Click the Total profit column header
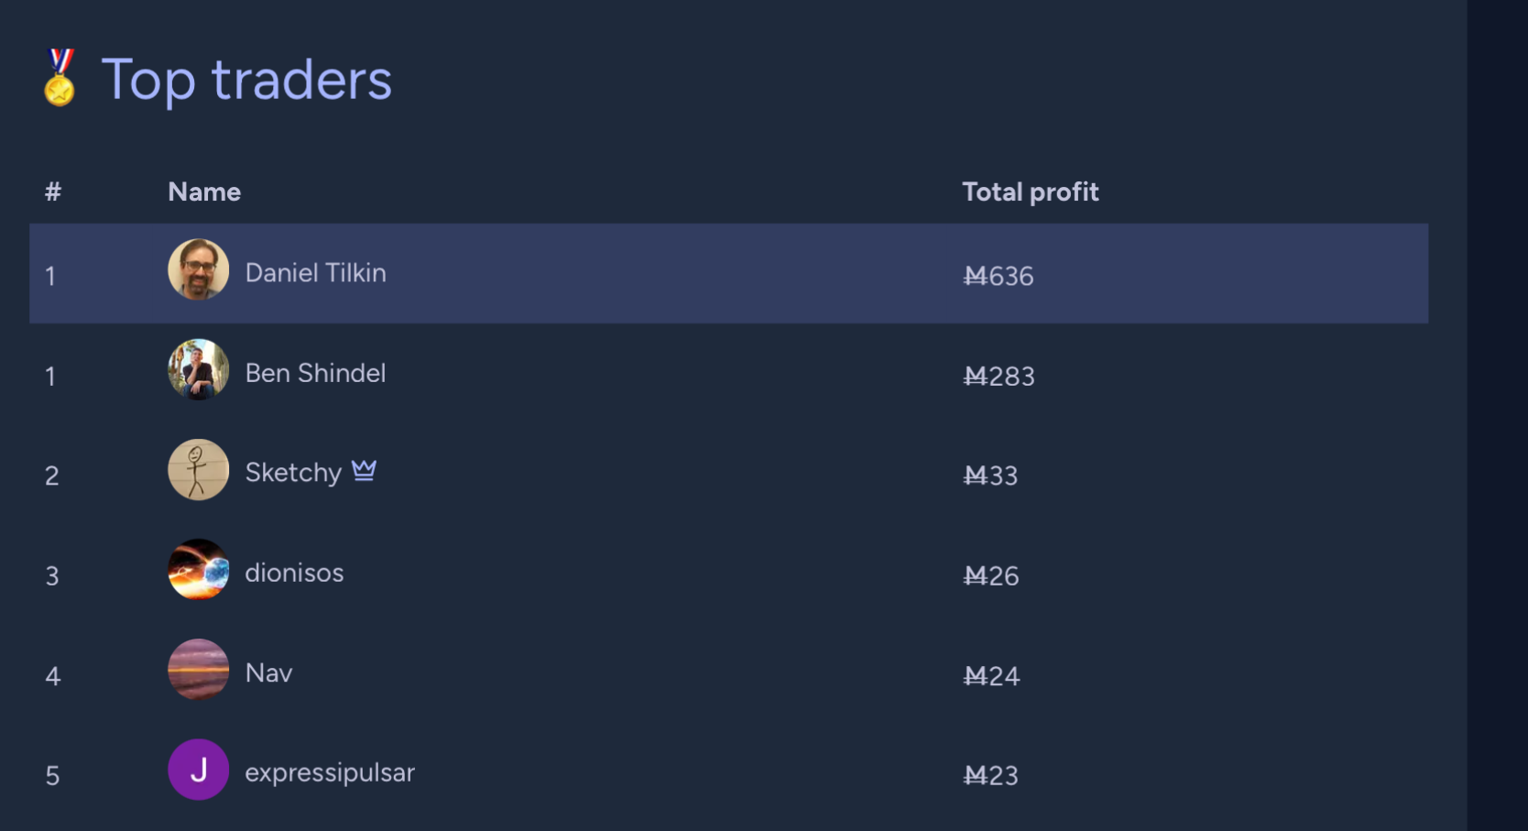This screenshot has height=831, width=1528. [x=1030, y=191]
